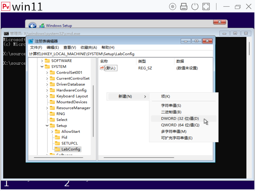Open the 查看(V) menu
255x191 pixels.
(x=70, y=47)
